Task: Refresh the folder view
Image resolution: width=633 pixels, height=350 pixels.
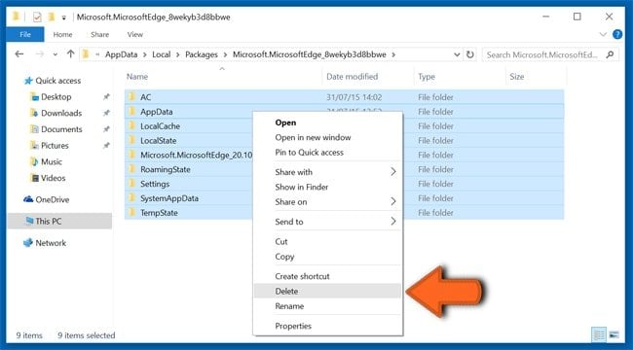Action: [470, 54]
